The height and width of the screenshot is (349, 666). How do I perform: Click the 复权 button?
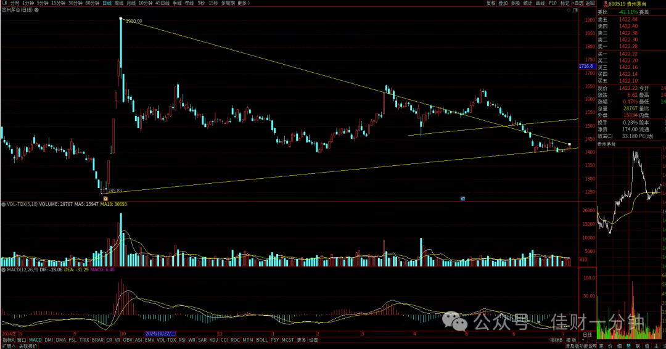[x=491, y=3]
